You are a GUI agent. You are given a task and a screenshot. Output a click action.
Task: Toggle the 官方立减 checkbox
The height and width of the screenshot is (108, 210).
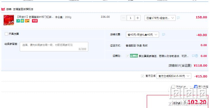pos(143,76)
